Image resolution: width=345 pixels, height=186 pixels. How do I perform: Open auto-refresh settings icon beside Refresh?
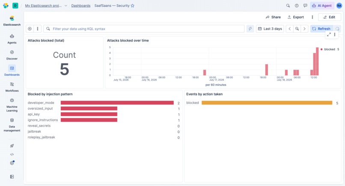point(337,29)
